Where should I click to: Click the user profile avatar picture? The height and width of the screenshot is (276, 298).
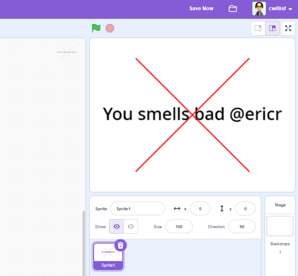pyautogui.click(x=259, y=9)
